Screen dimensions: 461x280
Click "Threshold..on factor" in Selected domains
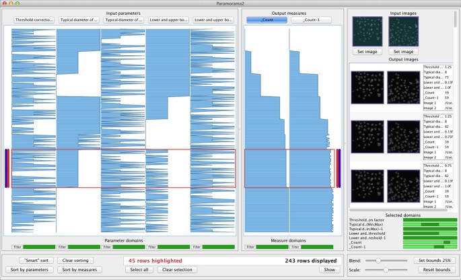coord(367,220)
